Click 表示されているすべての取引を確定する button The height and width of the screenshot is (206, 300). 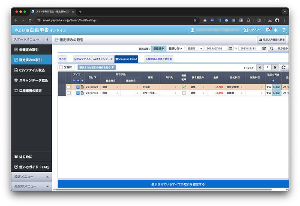[x=173, y=184]
